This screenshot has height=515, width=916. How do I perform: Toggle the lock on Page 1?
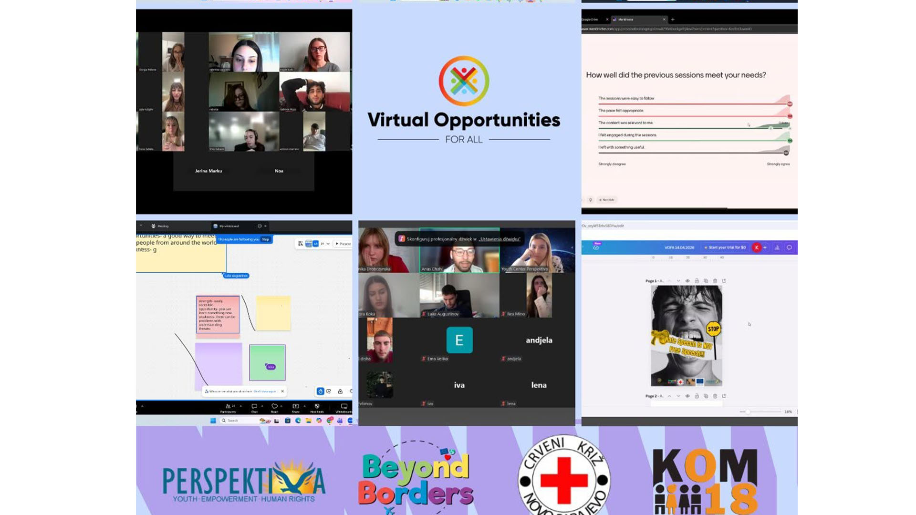pyautogui.click(x=697, y=281)
